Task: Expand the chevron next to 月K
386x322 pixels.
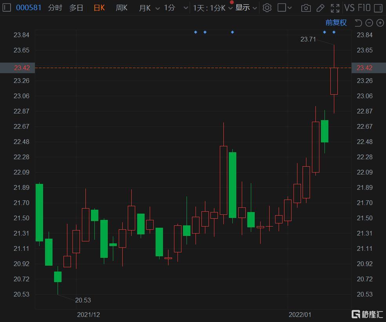Action: [158, 8]
